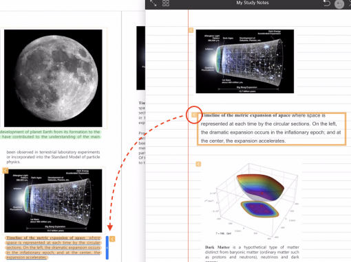Click the Standard Model paragraph text
351x262 pixels.
pyautogui.click(x=53, y=157)
